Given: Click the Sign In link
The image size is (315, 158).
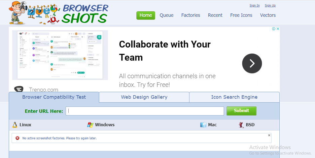Looking at the screenshot, I should (254, 6).
